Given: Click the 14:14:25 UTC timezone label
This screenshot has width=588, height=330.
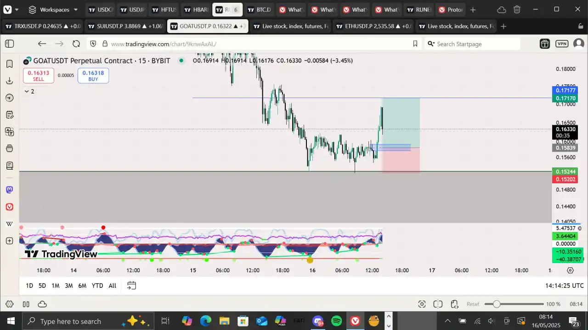Looking at the screenshot, I should tap(565, 286).
